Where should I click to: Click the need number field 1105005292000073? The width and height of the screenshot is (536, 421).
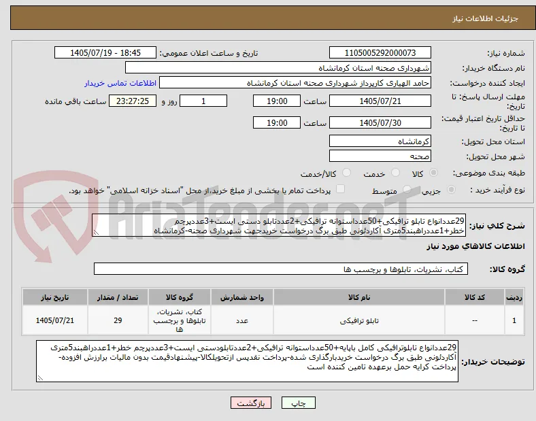click(x=380, y=52)
